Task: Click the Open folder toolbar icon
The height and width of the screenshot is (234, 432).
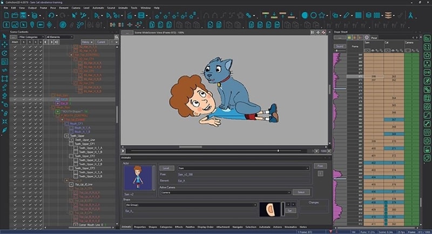Action: tap(15, 15)
